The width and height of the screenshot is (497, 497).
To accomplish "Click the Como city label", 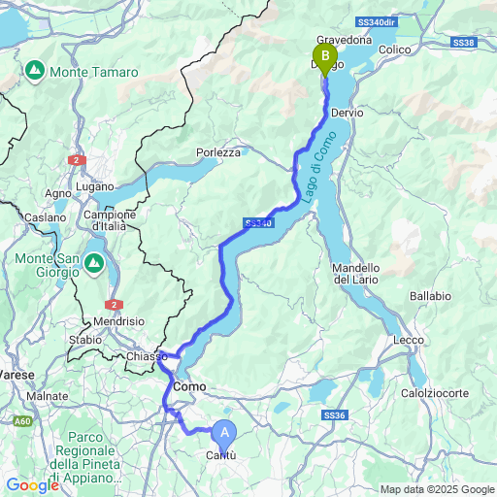I will coord(189,386).
